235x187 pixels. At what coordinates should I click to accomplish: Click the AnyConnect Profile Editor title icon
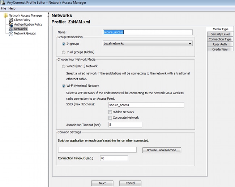pyautogui.click(x=3, y=3)
